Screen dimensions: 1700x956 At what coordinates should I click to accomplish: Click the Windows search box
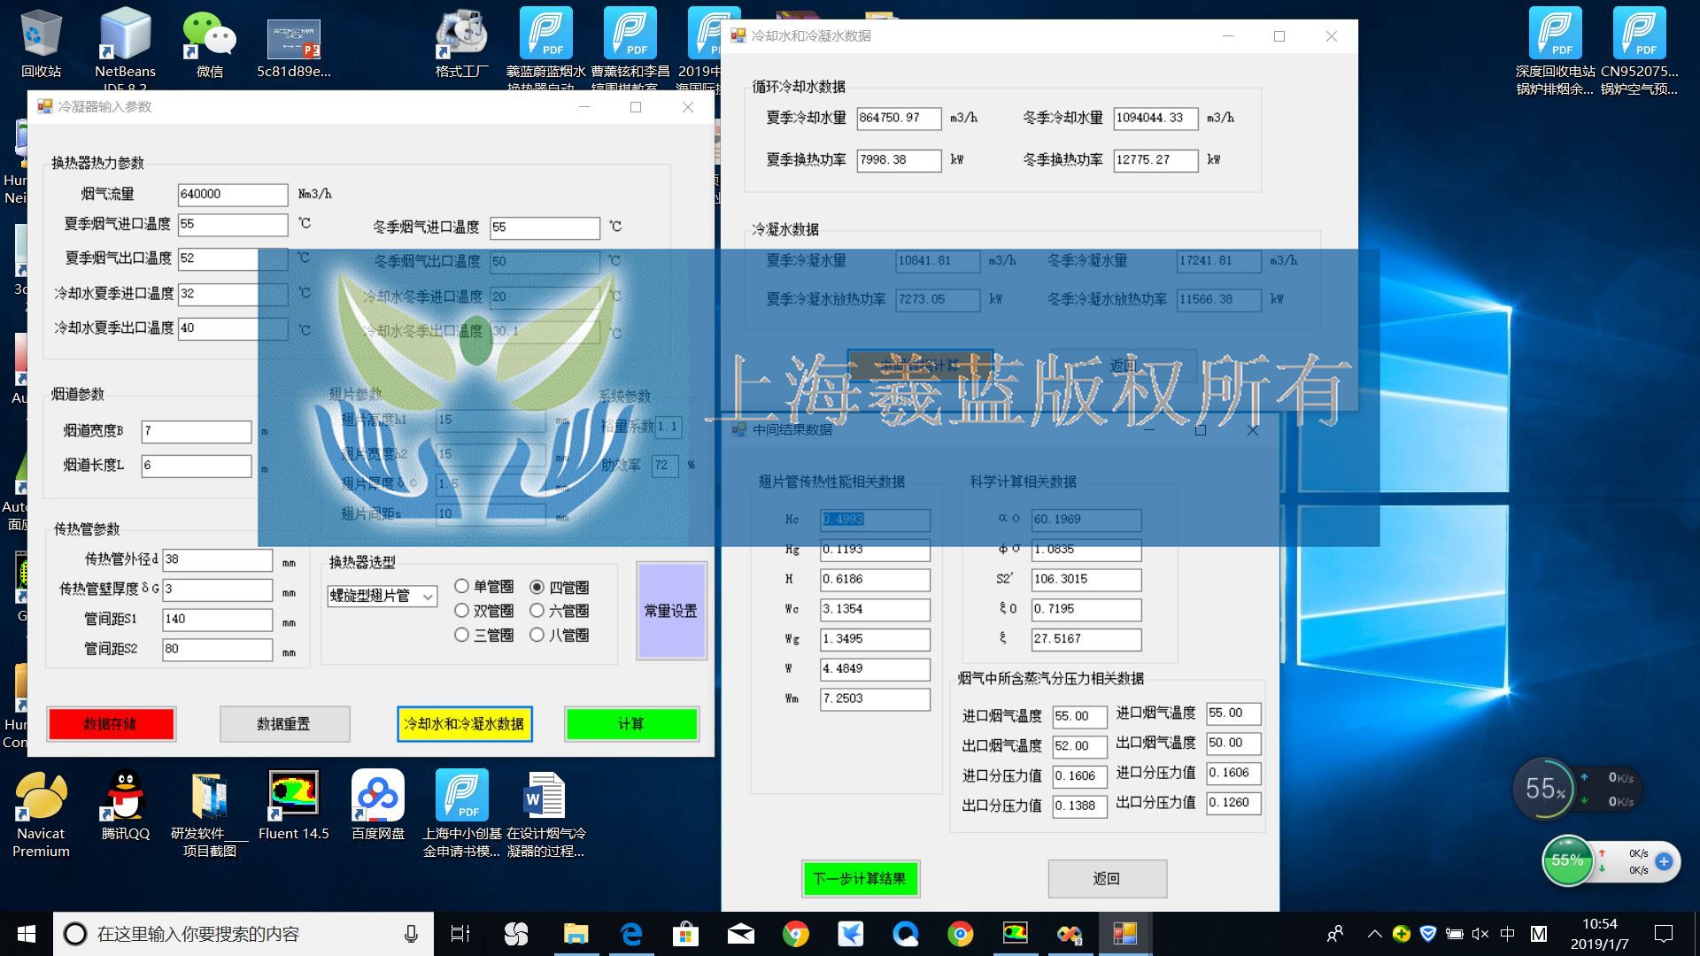243,934
